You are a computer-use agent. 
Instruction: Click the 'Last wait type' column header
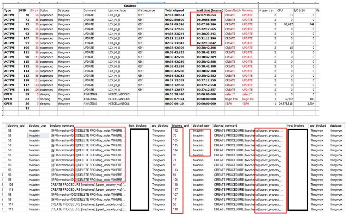pos(117,10)
